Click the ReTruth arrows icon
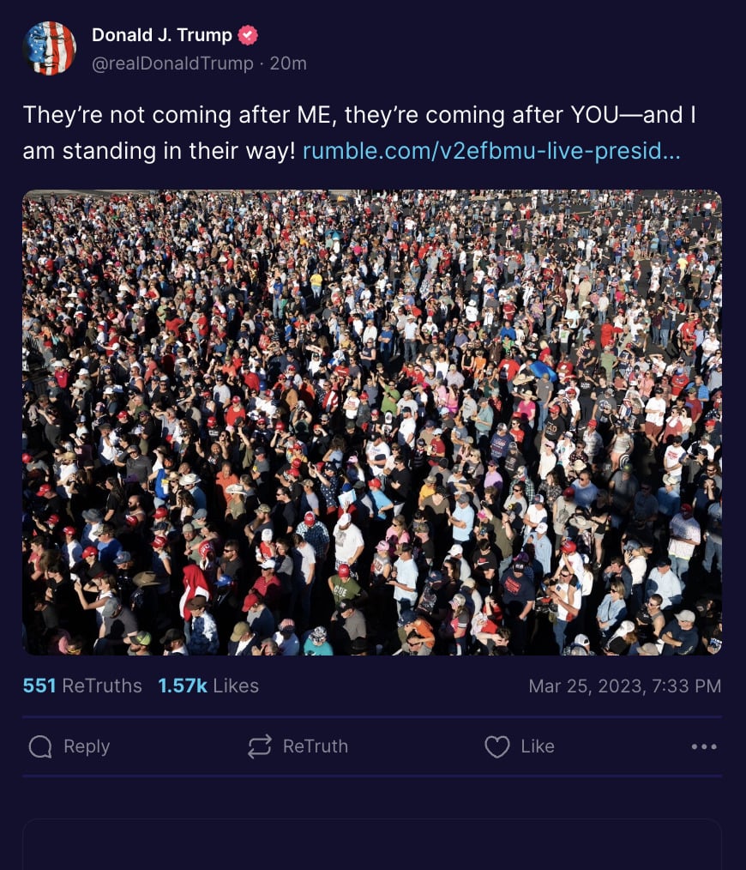The width and height of the screenshot is (746, 870). pyautogui.click(x=259, y=746)
